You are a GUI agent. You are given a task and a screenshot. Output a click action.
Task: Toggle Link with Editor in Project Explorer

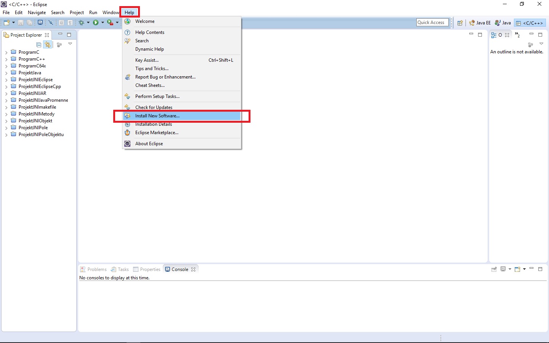[48, 45]
